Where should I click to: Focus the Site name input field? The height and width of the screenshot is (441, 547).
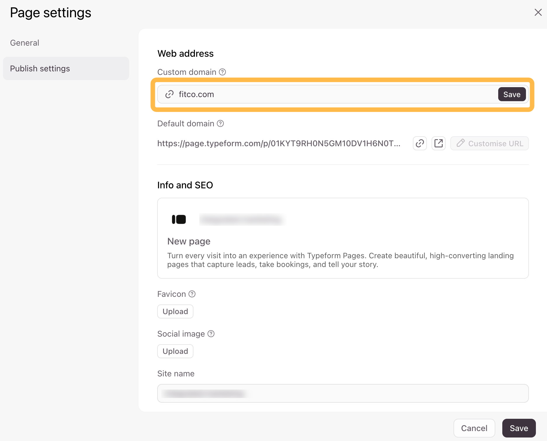point(343,393)
